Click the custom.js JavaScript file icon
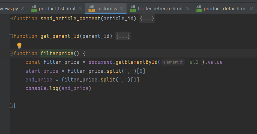 tap(91, 8)
